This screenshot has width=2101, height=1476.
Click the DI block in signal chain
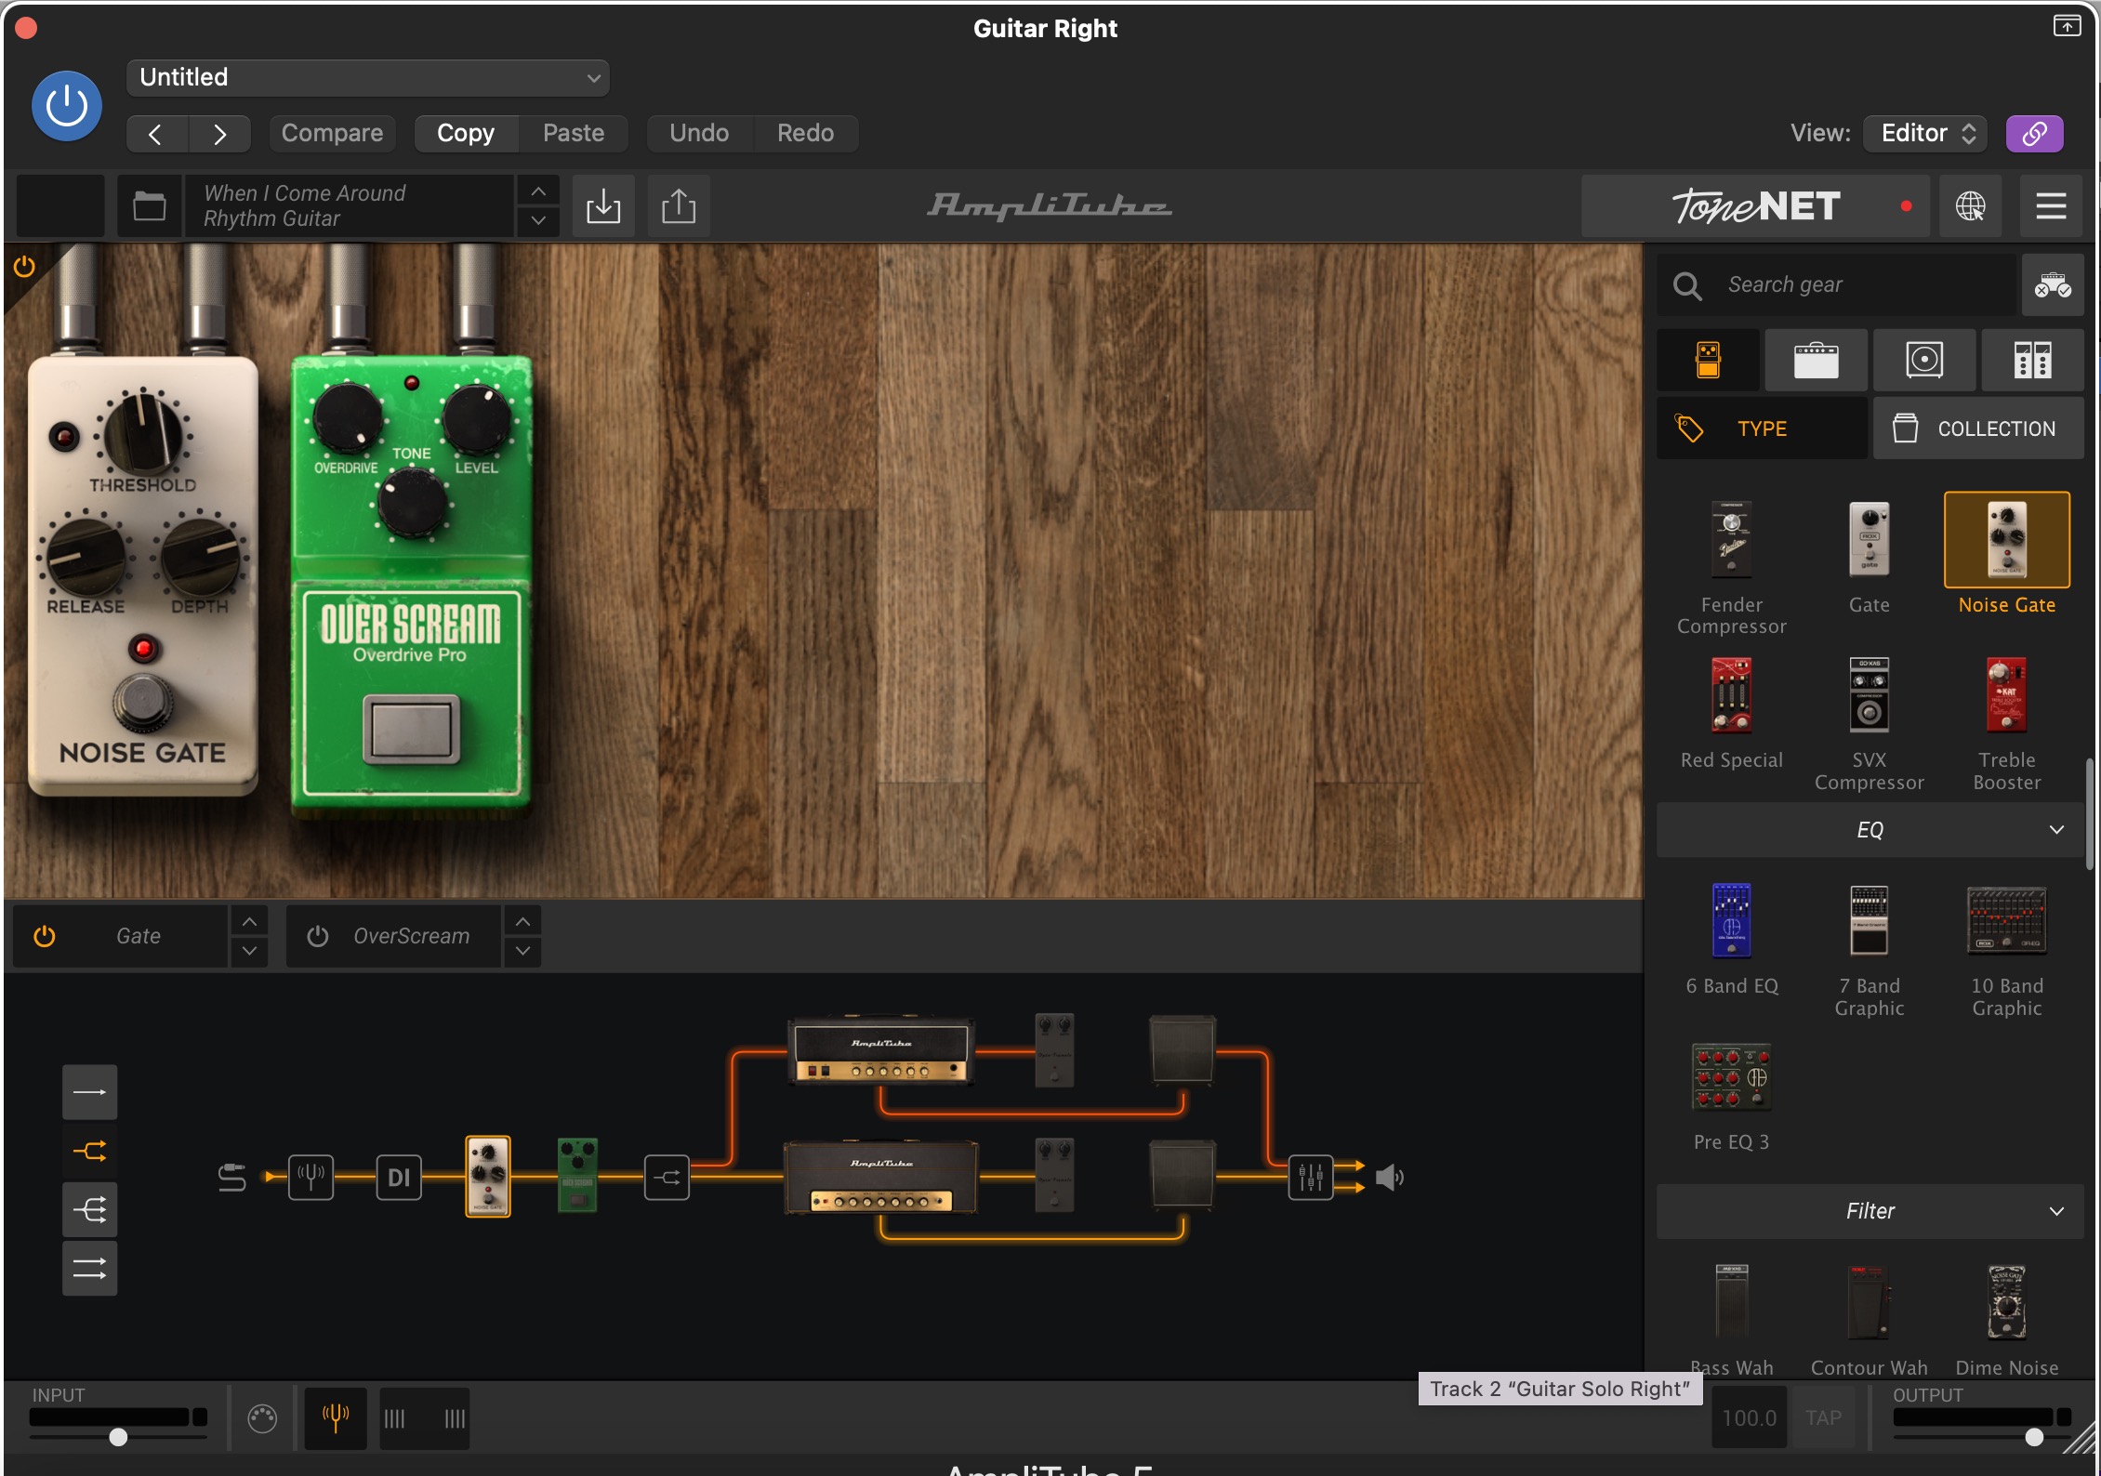(x=399, y=1177)
